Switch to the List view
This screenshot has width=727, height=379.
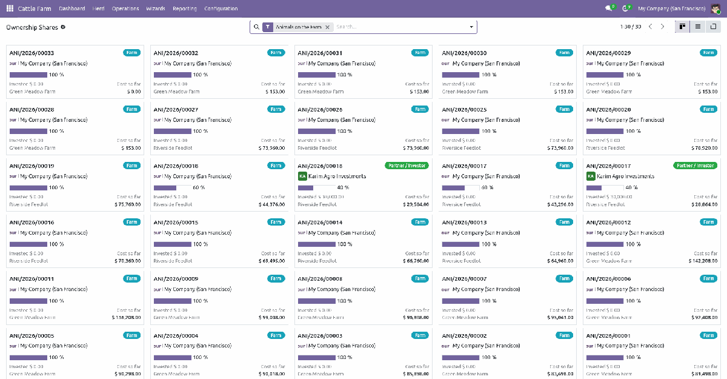698,27
